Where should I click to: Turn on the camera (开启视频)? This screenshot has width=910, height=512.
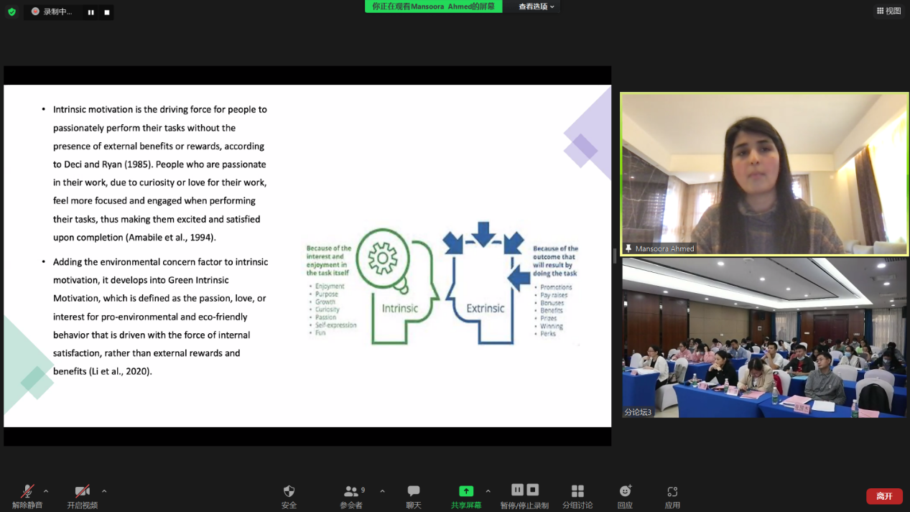(83, 496)
